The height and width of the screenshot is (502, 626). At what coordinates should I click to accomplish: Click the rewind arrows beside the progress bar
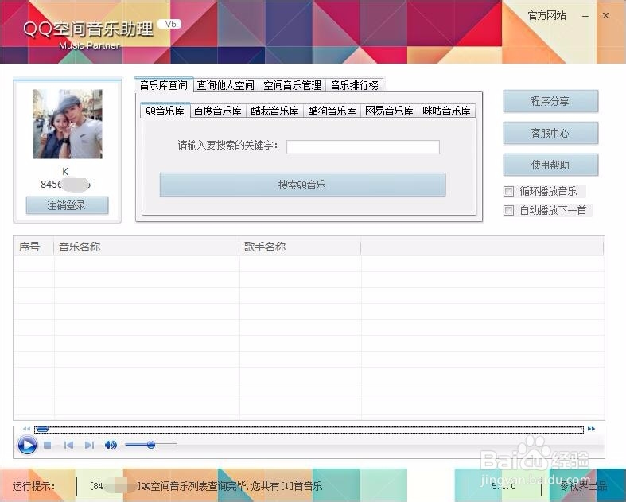26,429
